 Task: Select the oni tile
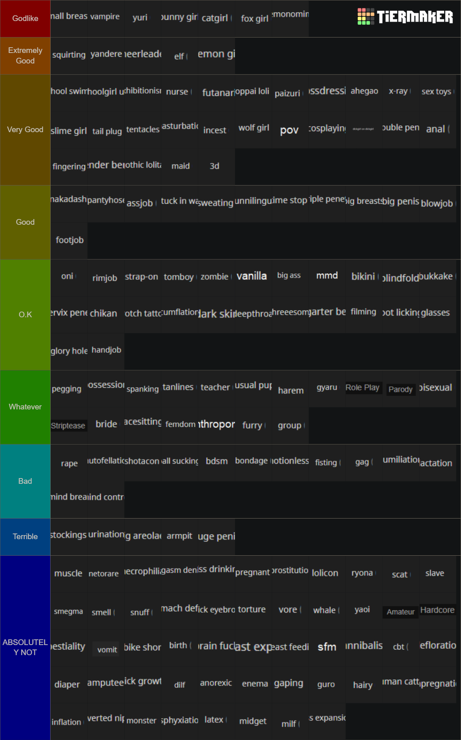69,278
